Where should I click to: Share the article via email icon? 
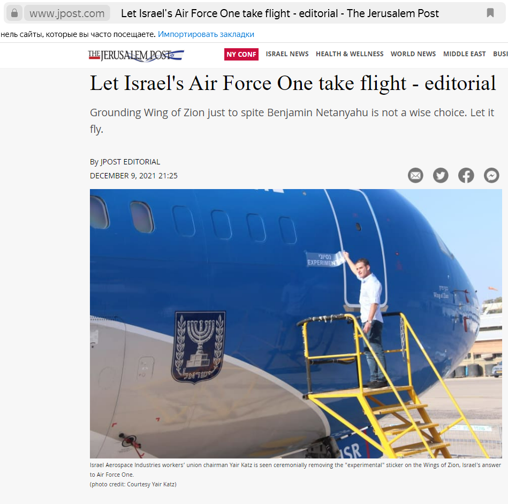pyautogui.click(x=415, y=175)
